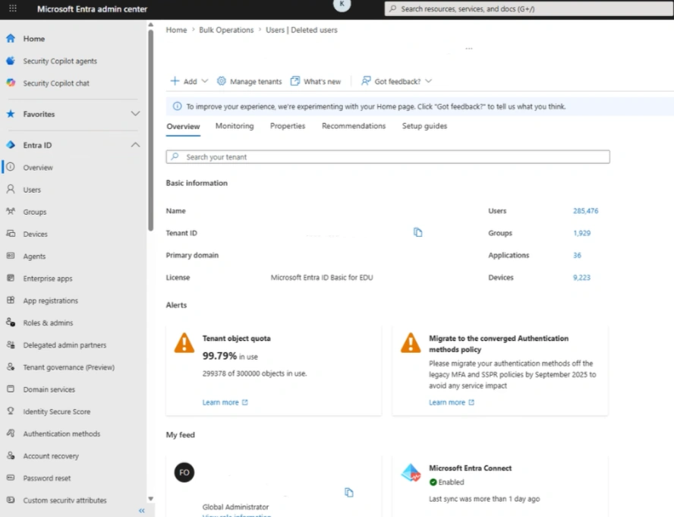Expand the Favorites section chevron
The image size is (674, 517).
[135, 114]
